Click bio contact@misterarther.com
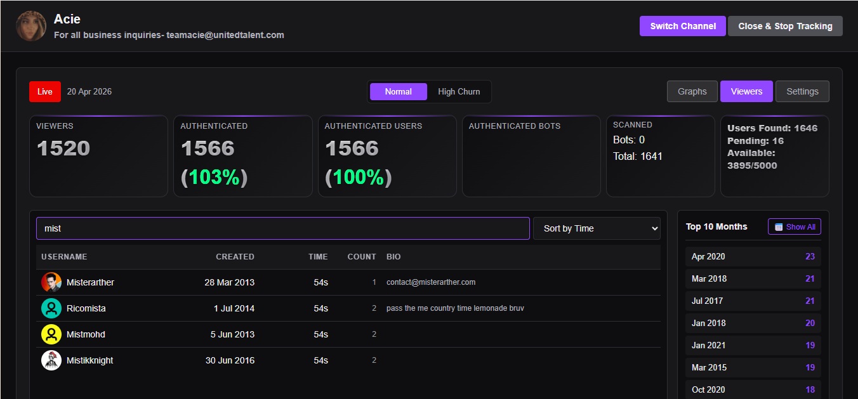The height and width of the screenshot is (399, 858). click(431, 282)
